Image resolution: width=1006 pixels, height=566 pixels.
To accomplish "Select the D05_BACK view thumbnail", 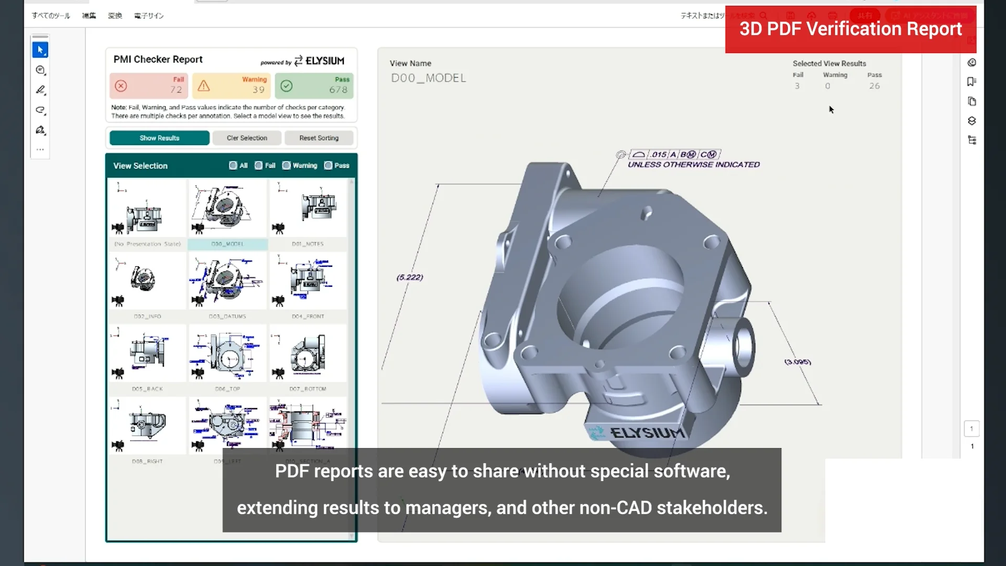I will pos(147,353).
